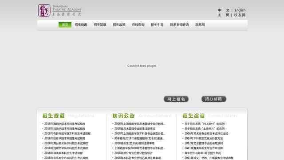
Task: Open 2018年上海戏剧学院艺术管理专业分数线 announcement
Action: point(140,124)
